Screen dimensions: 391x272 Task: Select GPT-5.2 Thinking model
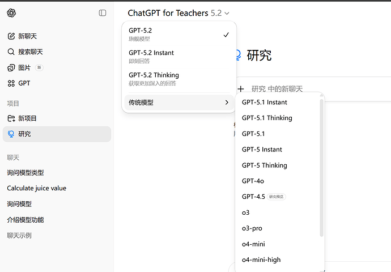(179, 79)
